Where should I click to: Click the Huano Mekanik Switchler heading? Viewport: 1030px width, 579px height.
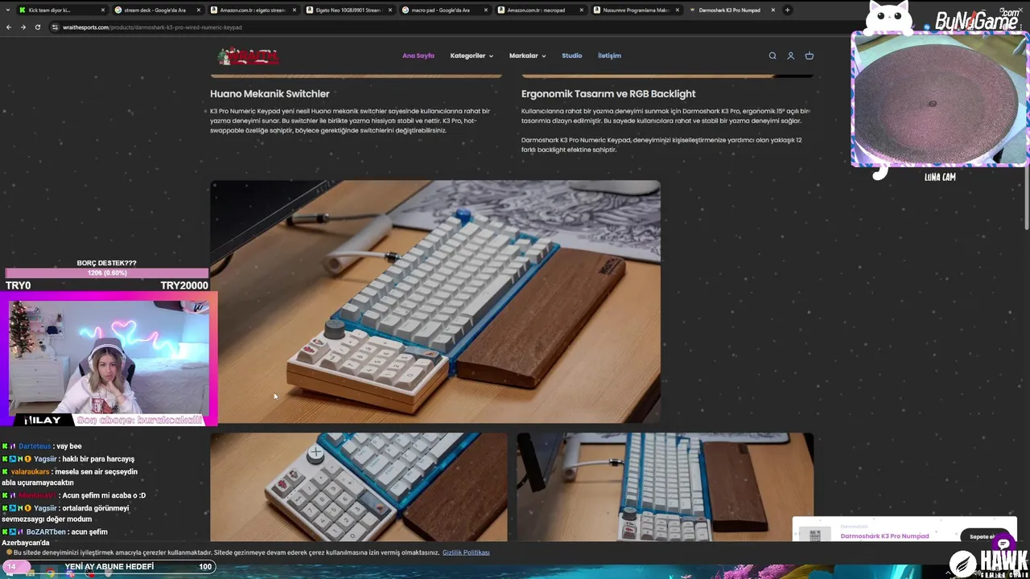270,93
